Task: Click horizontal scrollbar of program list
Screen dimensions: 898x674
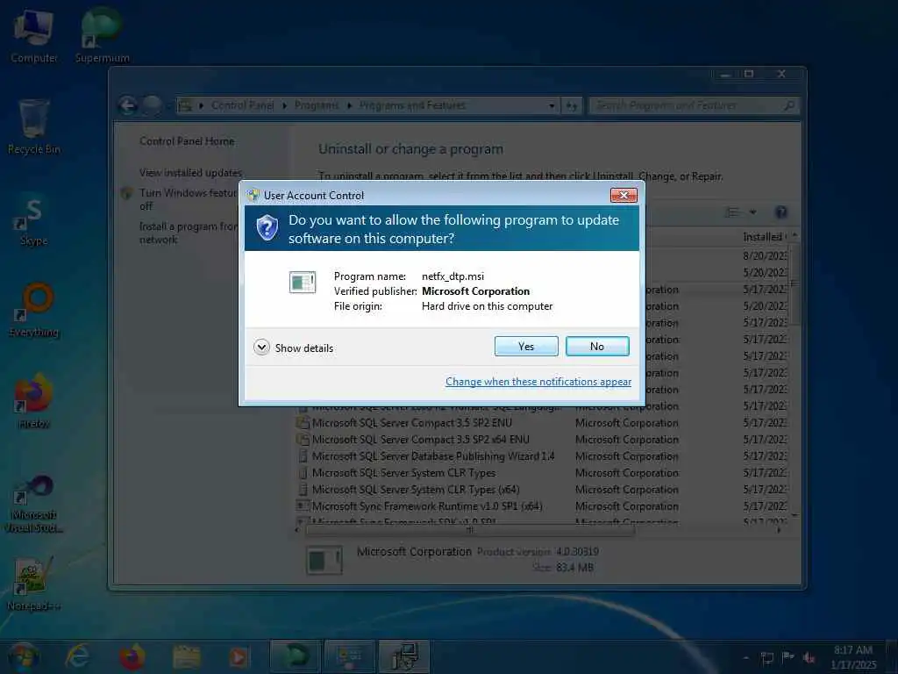Action: (x=470, y=530)
